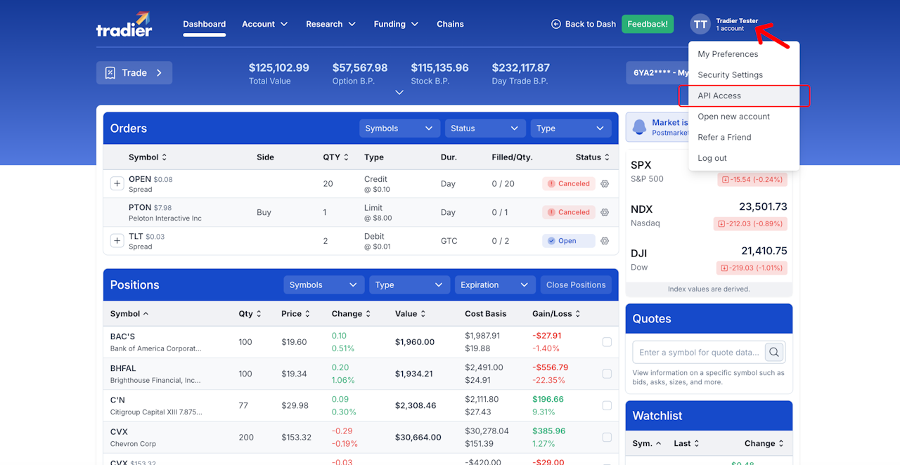Click the quote symbol input field
Viewport: 900px width, 465px height.
click(699, 352)
